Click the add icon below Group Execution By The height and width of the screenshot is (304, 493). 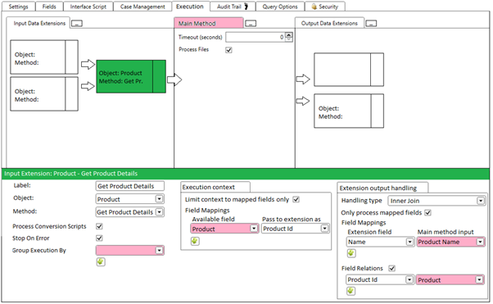(x=101, y=262)
